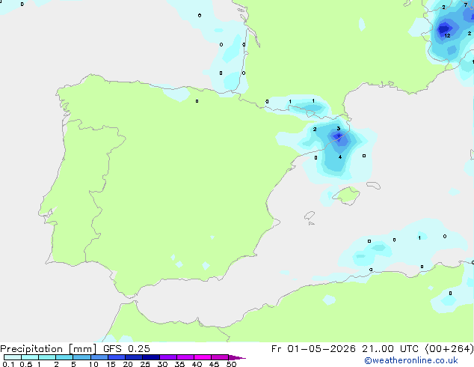
Task: Click the 15–20 mm legend swatch
Action: click(x=117, y=357)
